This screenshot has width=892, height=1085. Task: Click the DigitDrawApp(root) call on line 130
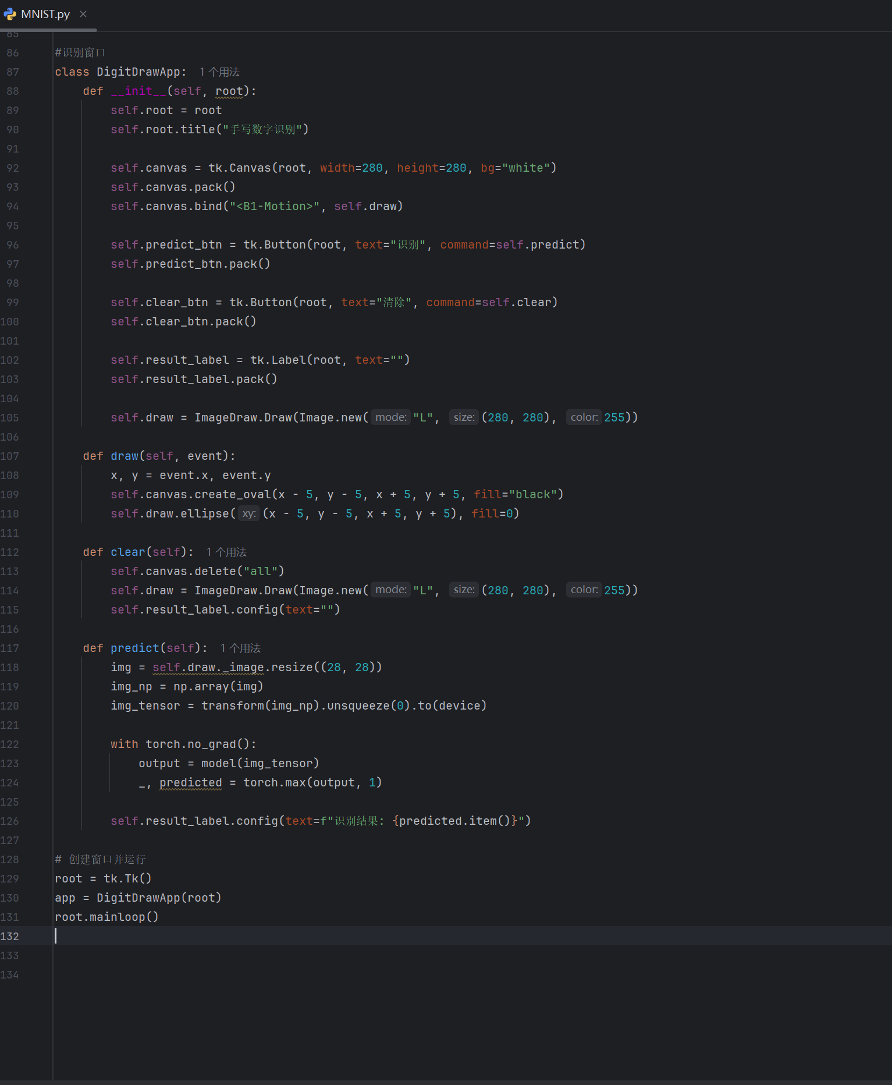click(x=159, y=898)
